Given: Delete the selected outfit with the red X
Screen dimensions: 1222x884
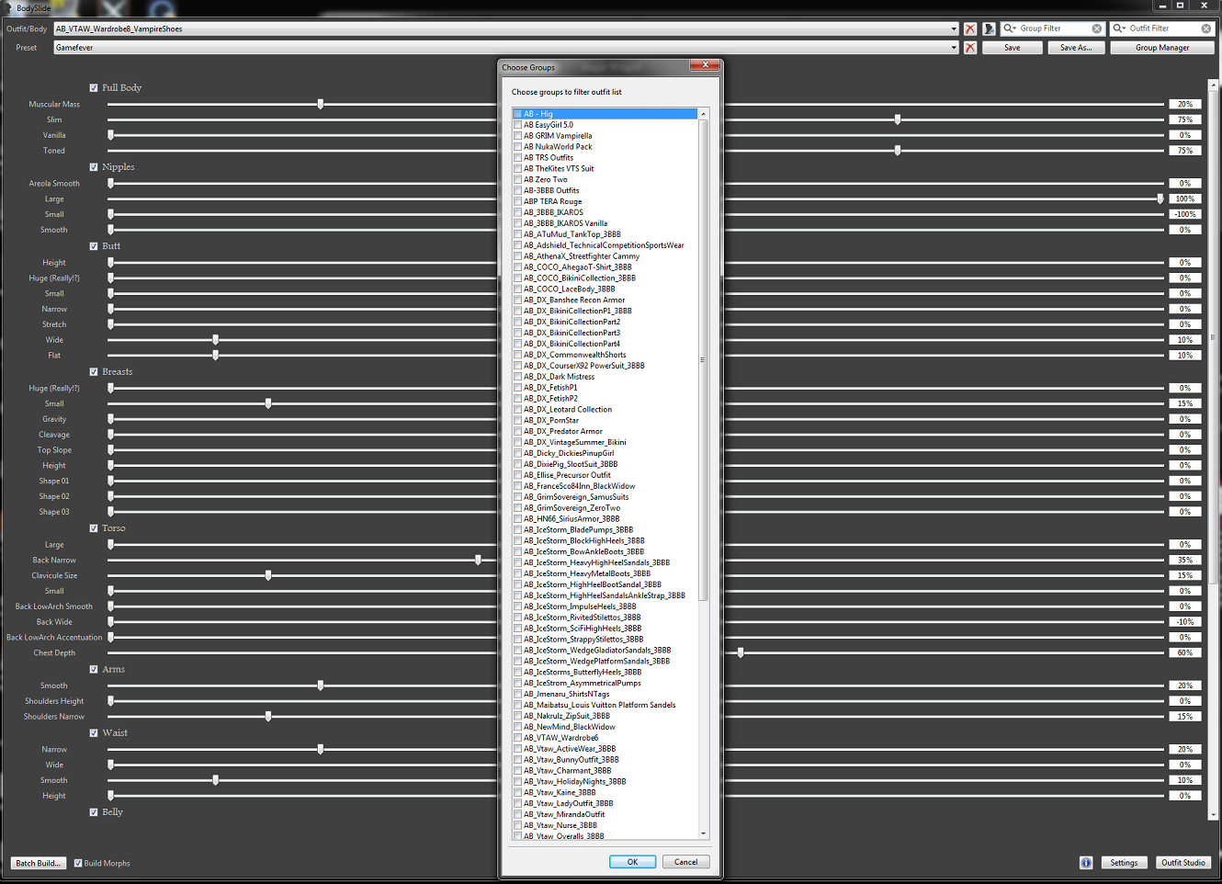Looking at the screenshot, I should (970, 28).
